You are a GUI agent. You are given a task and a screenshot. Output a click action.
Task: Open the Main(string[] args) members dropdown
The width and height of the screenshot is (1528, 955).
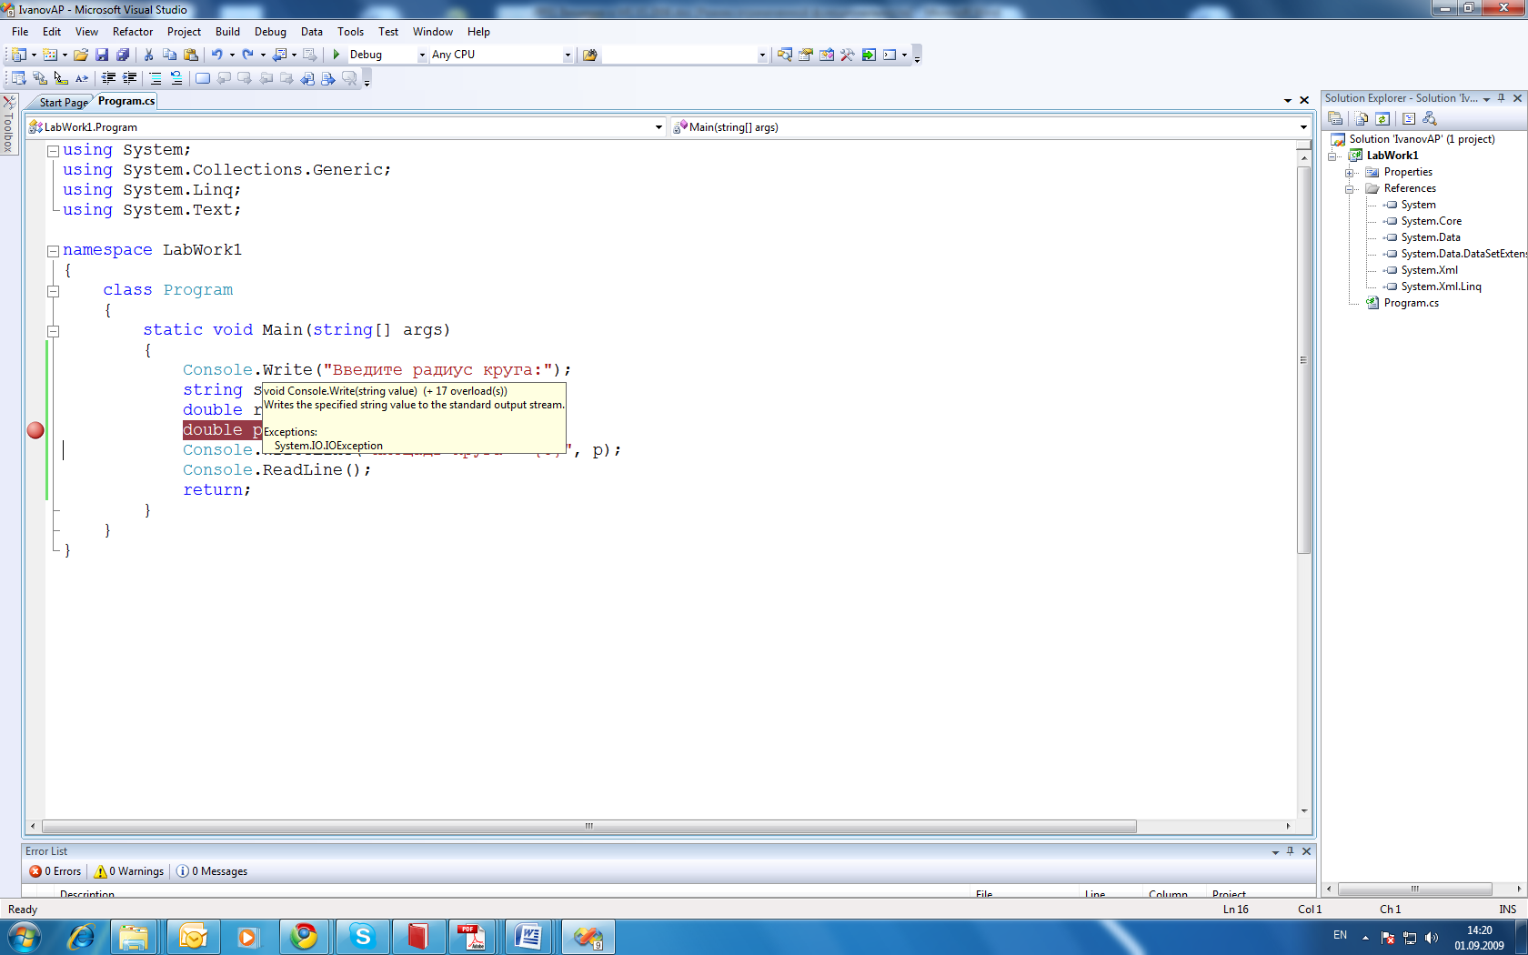click(1303, 127)
